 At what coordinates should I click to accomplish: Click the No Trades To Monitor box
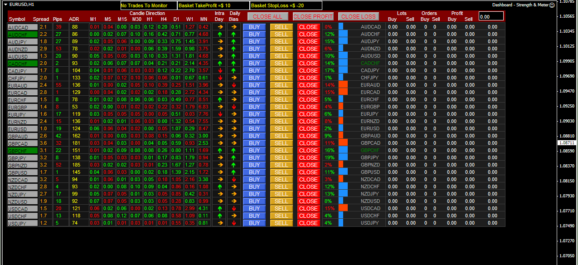pos(148,5)
